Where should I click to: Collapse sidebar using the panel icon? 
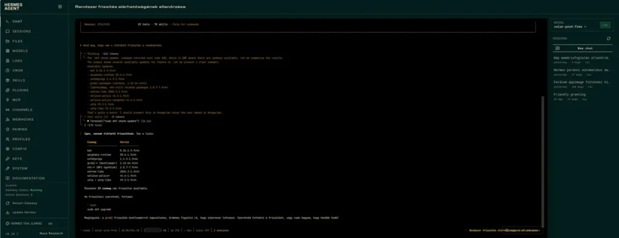[x=60, y=6]
